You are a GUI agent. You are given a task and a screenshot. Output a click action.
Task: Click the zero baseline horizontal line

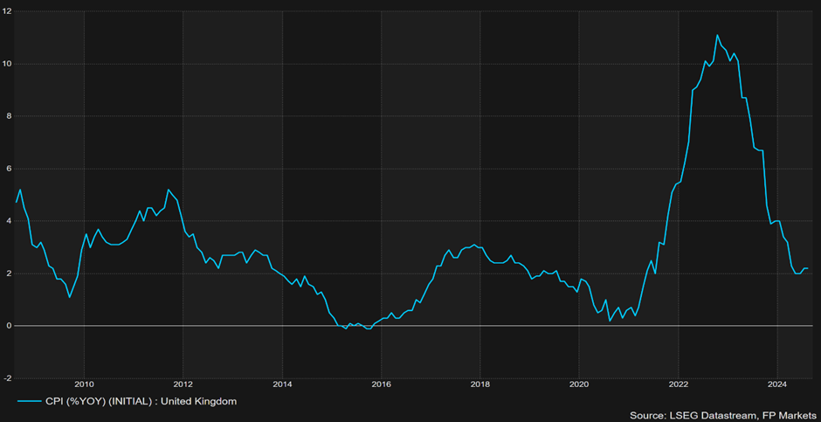coord(414,326)
